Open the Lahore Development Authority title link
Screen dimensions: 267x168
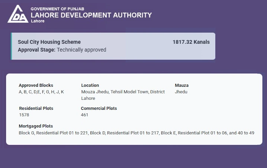coord(91,15)
